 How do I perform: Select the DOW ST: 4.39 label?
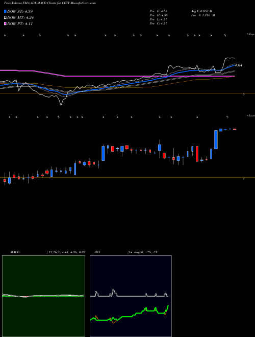click(20, 11)
